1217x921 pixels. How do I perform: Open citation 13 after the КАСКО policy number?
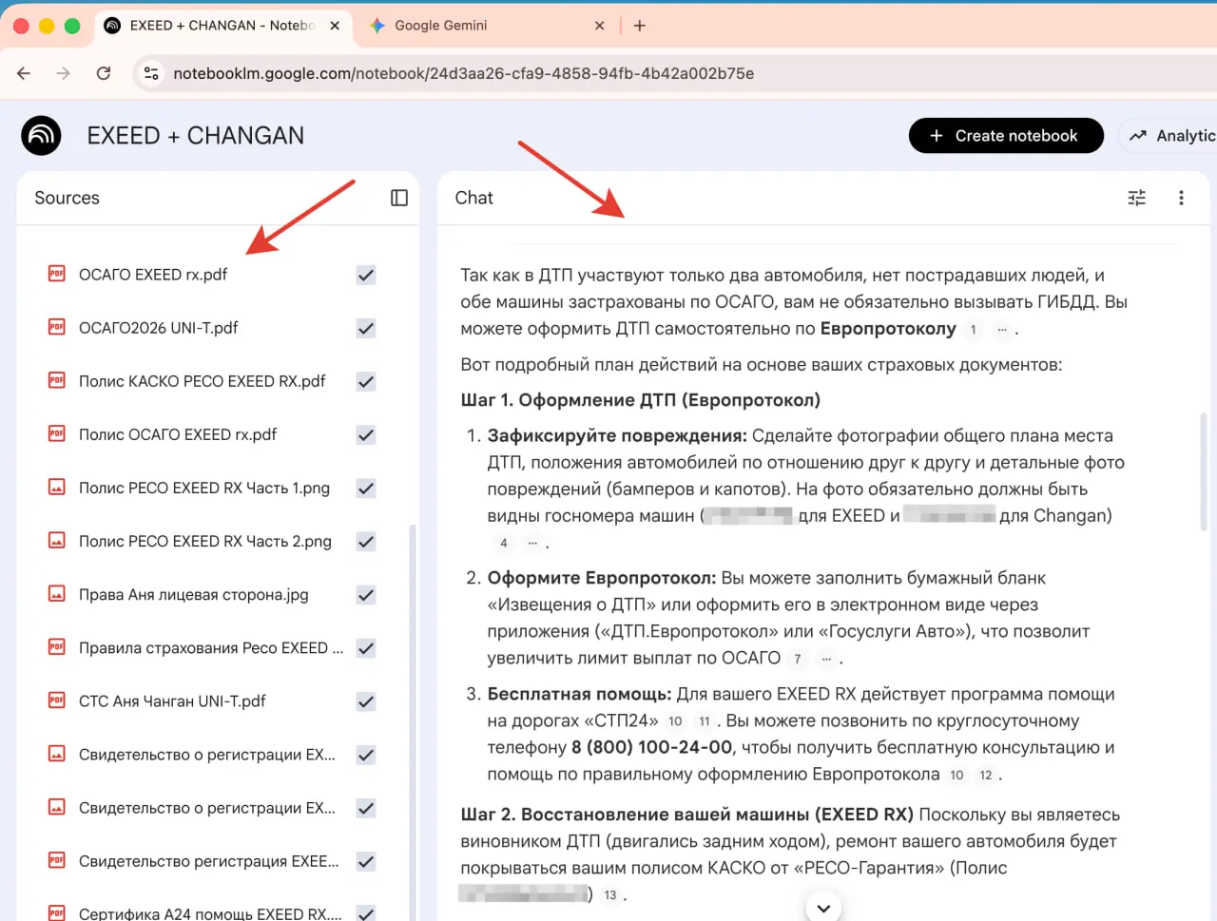610,894
